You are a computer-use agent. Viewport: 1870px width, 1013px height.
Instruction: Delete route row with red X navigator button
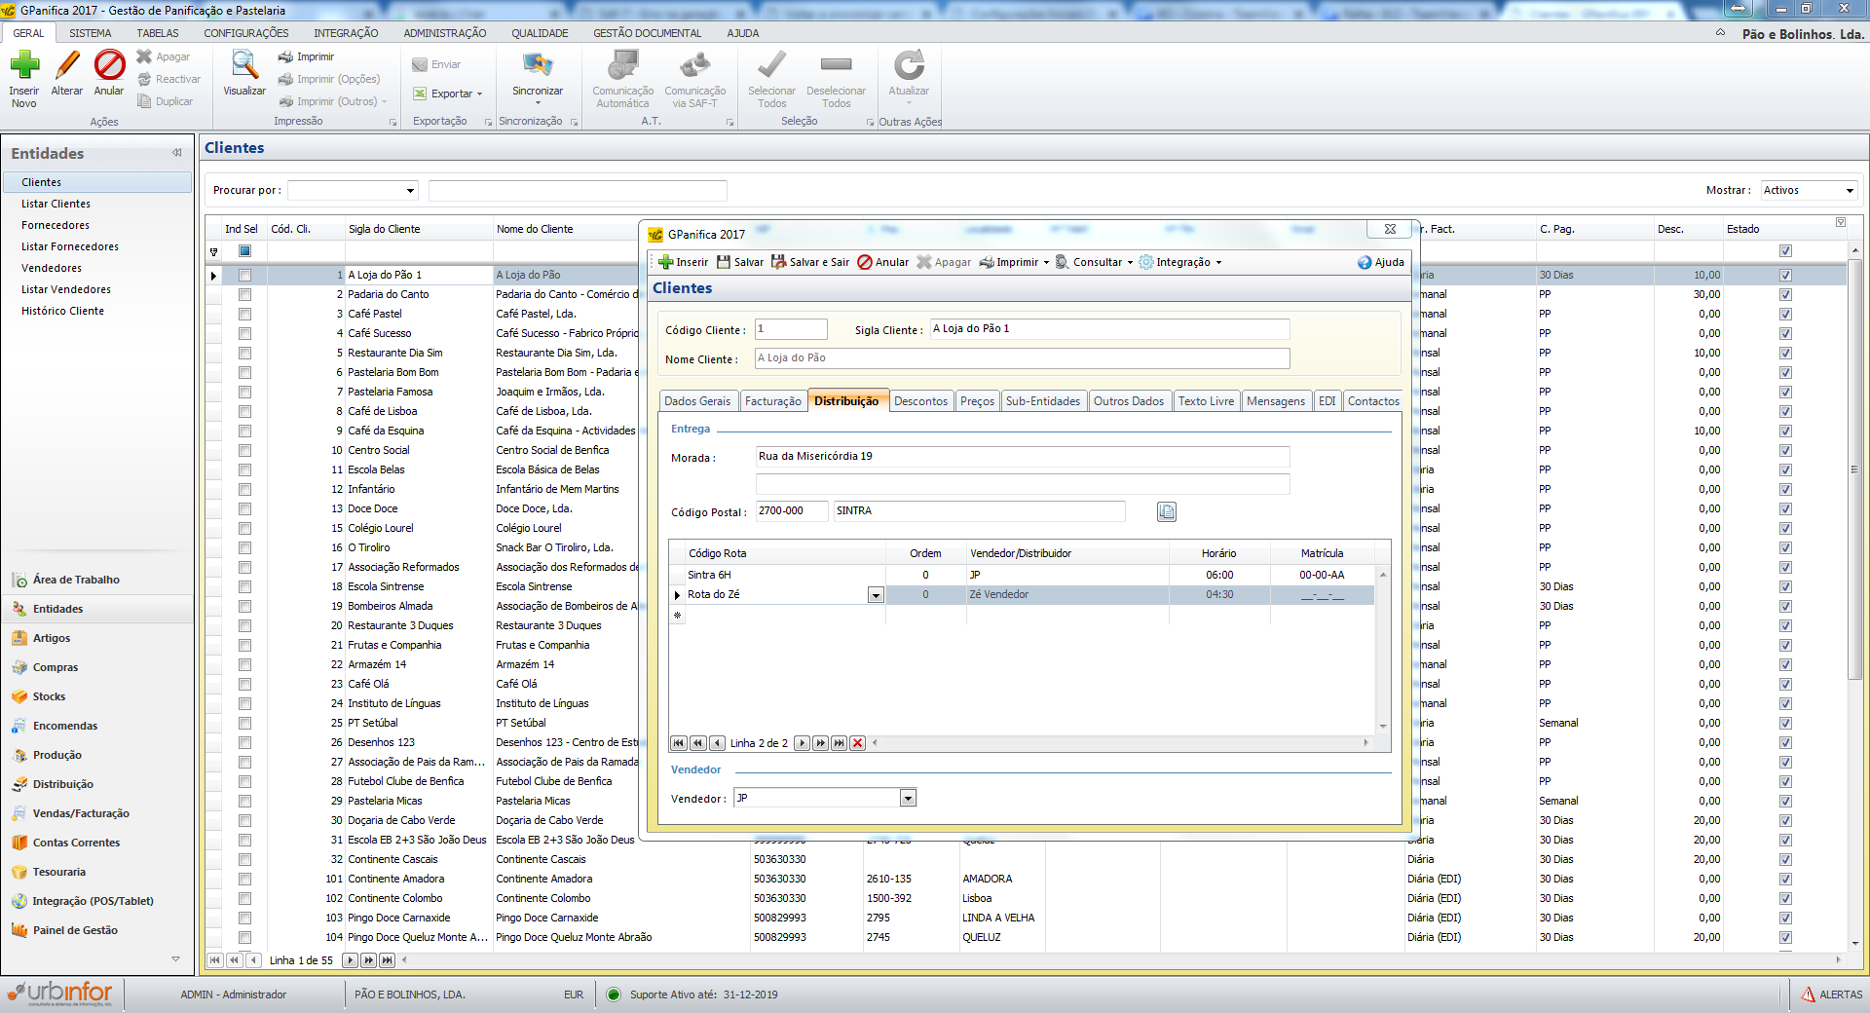coord(857,743)
